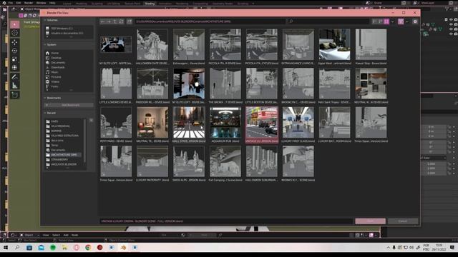458x257 pixels.
Task: Select thumbnail display mode
Action: pyautogui.click(x=386, y=21)
